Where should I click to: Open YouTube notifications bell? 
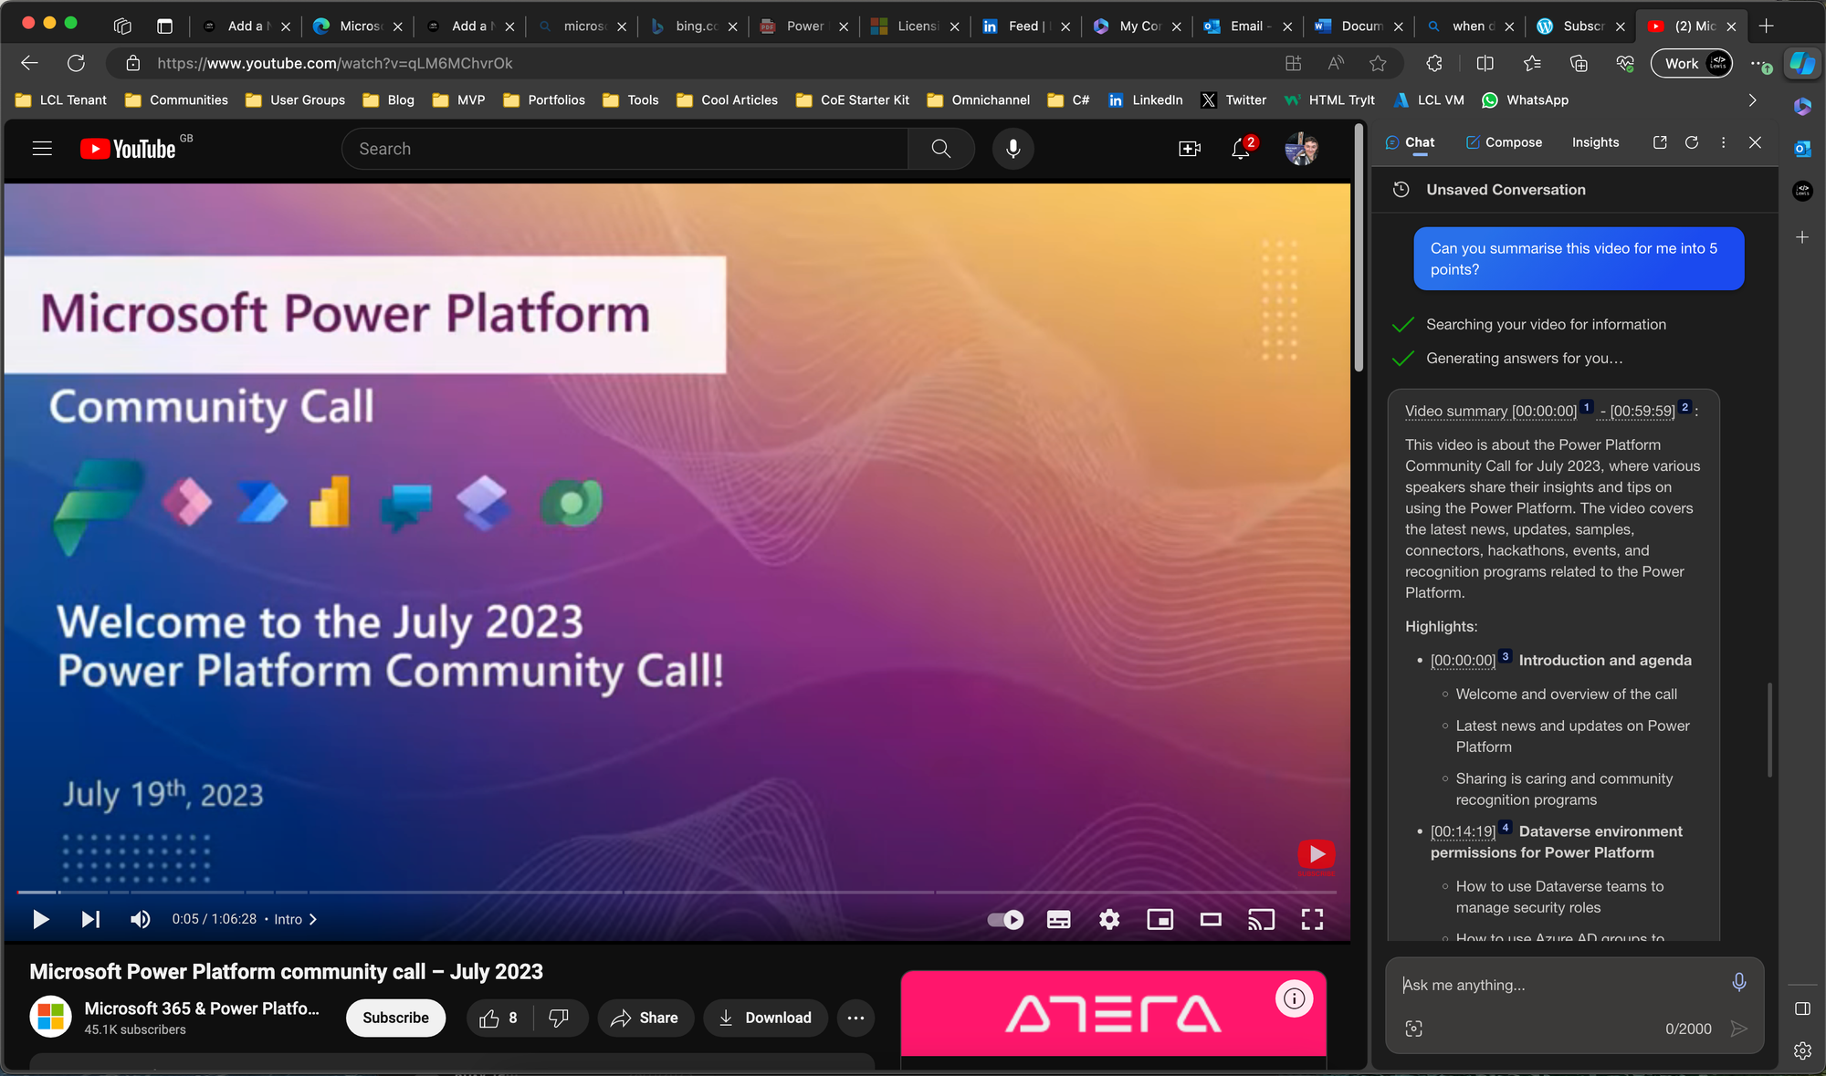[x=1240, y=149]
